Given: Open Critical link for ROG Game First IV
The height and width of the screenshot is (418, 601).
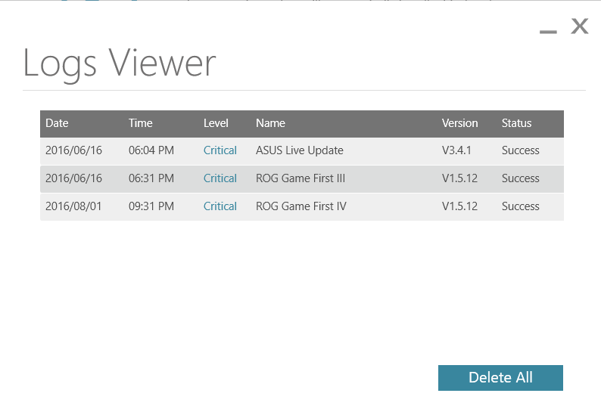Looking at the screenshot, I should (x=220, y=206).
